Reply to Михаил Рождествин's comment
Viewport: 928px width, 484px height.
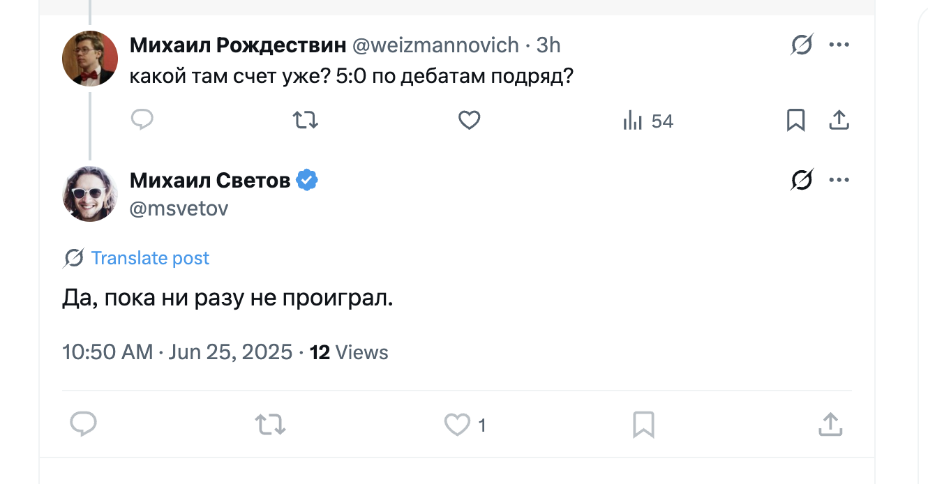tap(142, 121)
